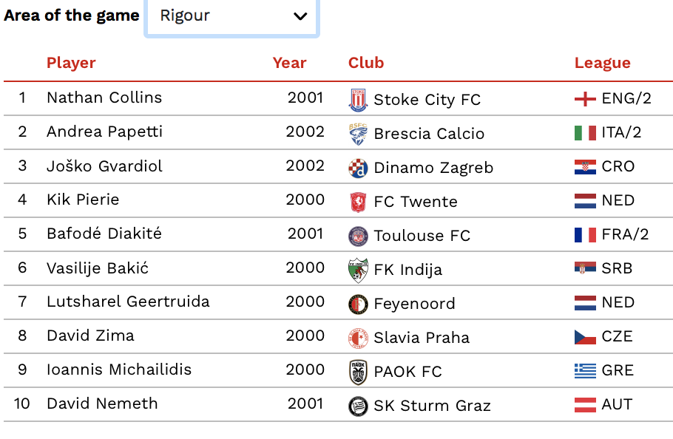Sort by the Player column header
This screenshot has width=673, height=439.
[71, 63]
